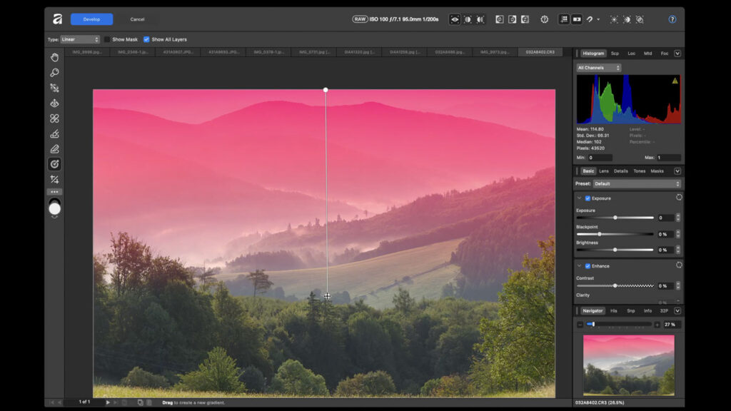
Task: Select the View hand tool
Action: pyautogui.click(x=54, y=57)
